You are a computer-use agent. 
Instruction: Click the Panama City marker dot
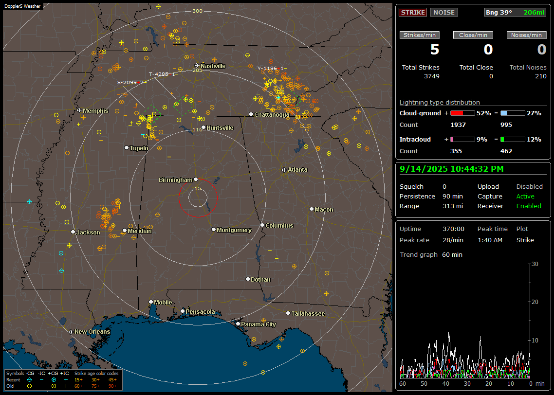pyautogui.click(x=238, y=323)
